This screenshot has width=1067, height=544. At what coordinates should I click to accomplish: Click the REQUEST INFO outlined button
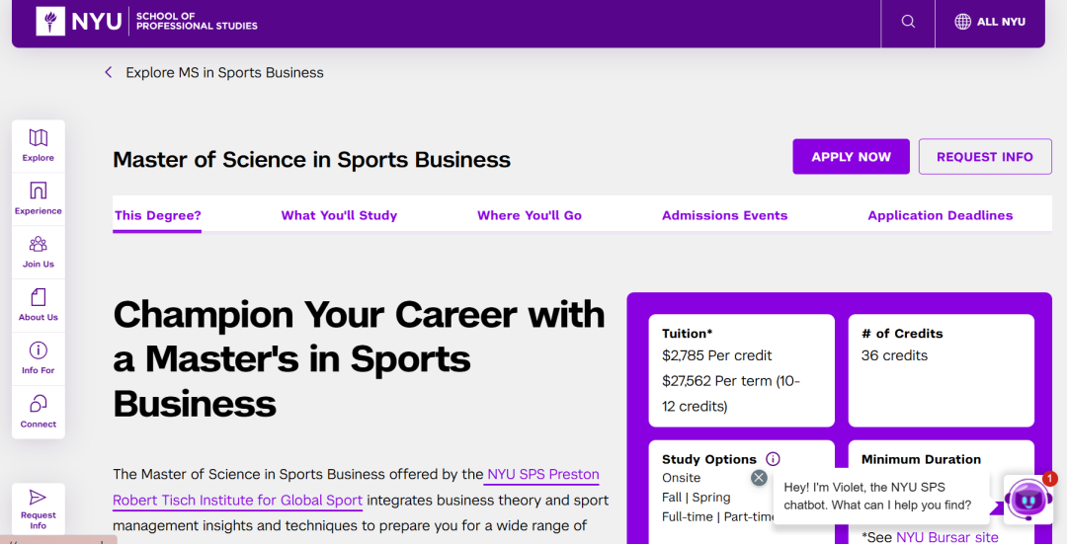tap(985, 157)
